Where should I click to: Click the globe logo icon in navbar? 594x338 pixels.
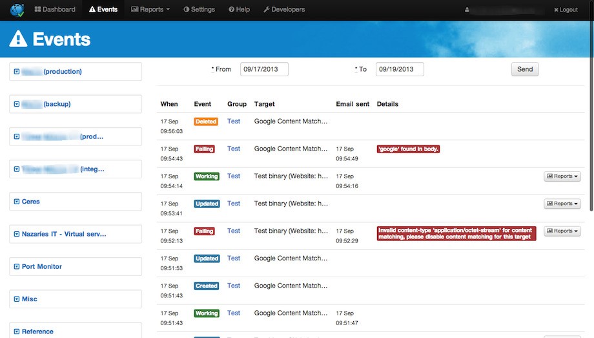17,10
